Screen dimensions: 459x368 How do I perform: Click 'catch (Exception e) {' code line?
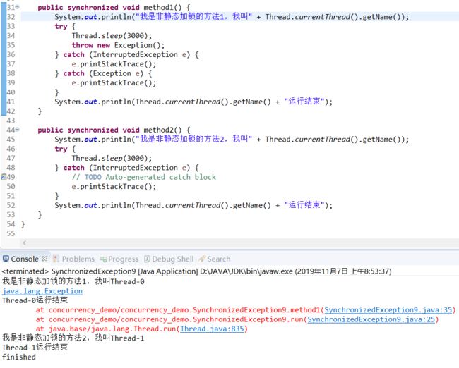click(103, 73)
